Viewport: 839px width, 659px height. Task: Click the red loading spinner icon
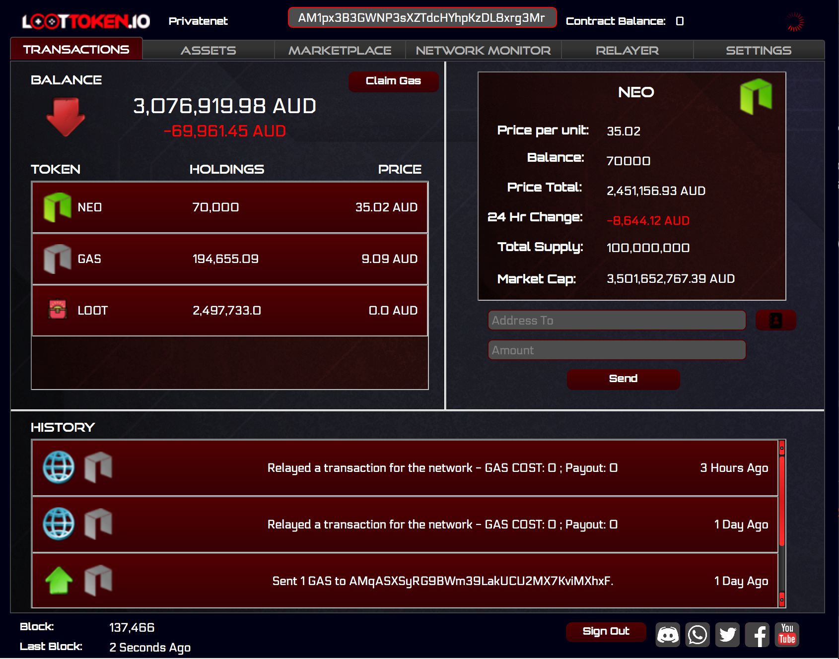point(795,22)
